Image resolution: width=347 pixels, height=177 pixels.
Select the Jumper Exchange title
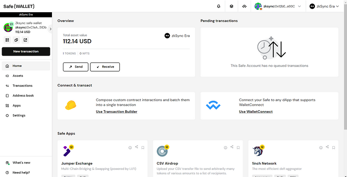point(77,164)
